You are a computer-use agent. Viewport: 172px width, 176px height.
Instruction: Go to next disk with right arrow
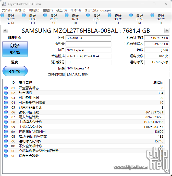(167, 31)
